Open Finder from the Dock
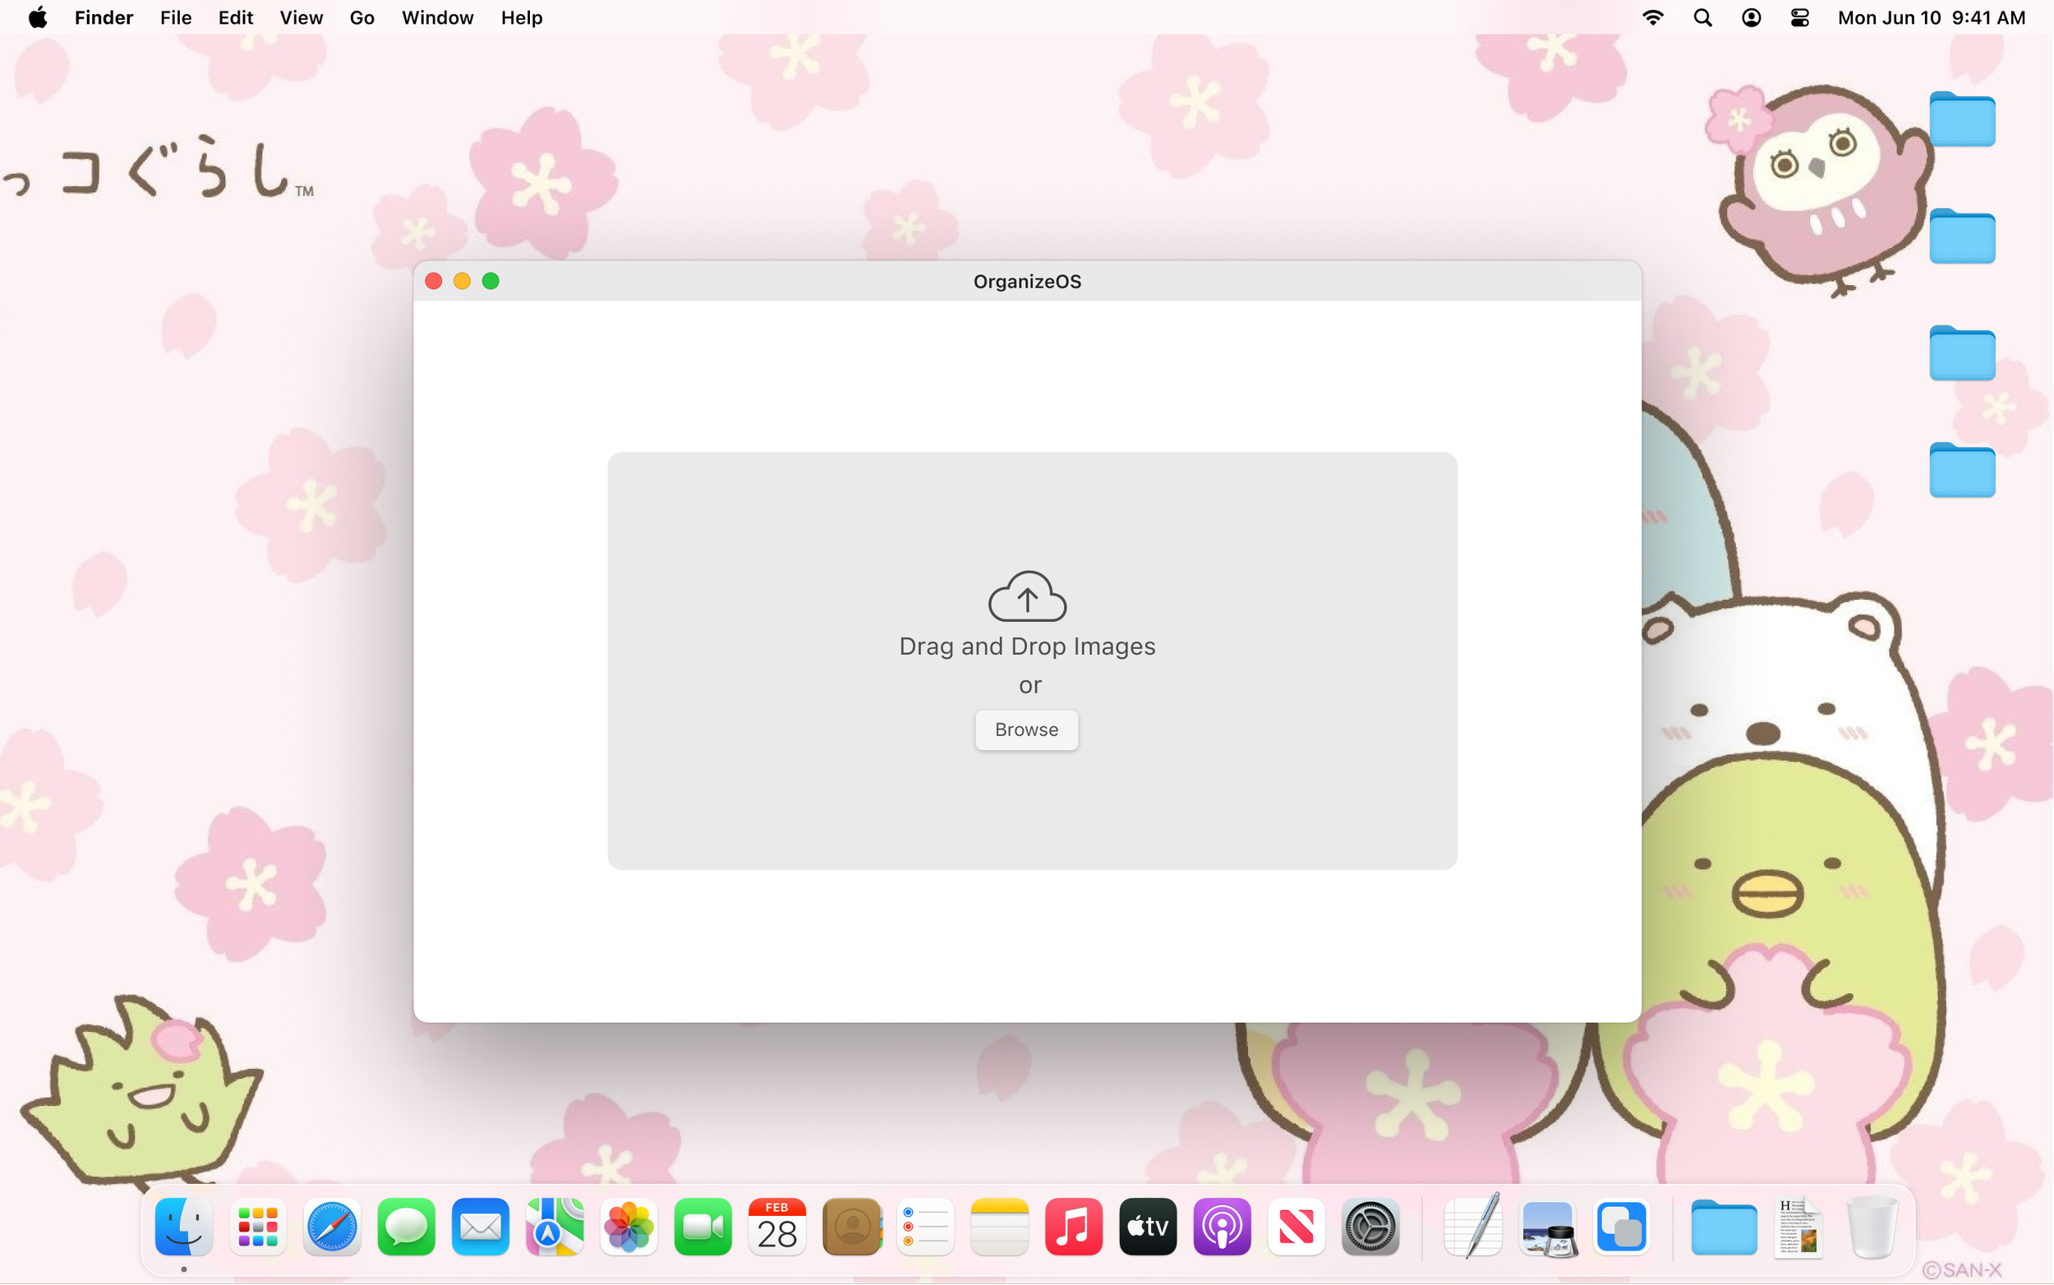Image resolution: width=2054 pixels, height=1285 pixels. pyautogui.click(x=183, y=1227)
